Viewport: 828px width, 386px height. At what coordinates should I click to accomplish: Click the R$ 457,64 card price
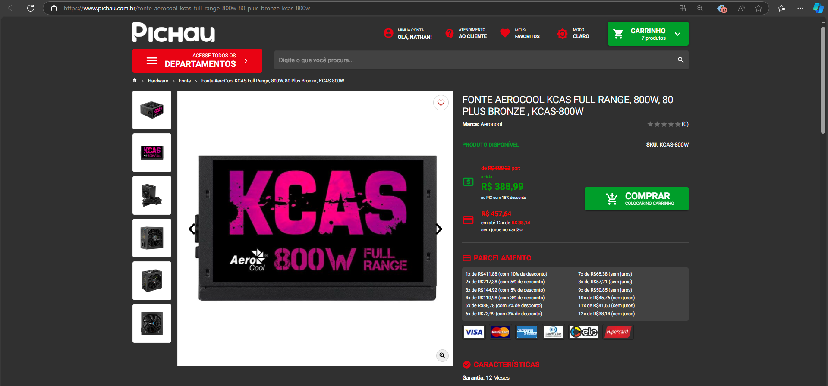pyautogui.click(x=496, y=214)
